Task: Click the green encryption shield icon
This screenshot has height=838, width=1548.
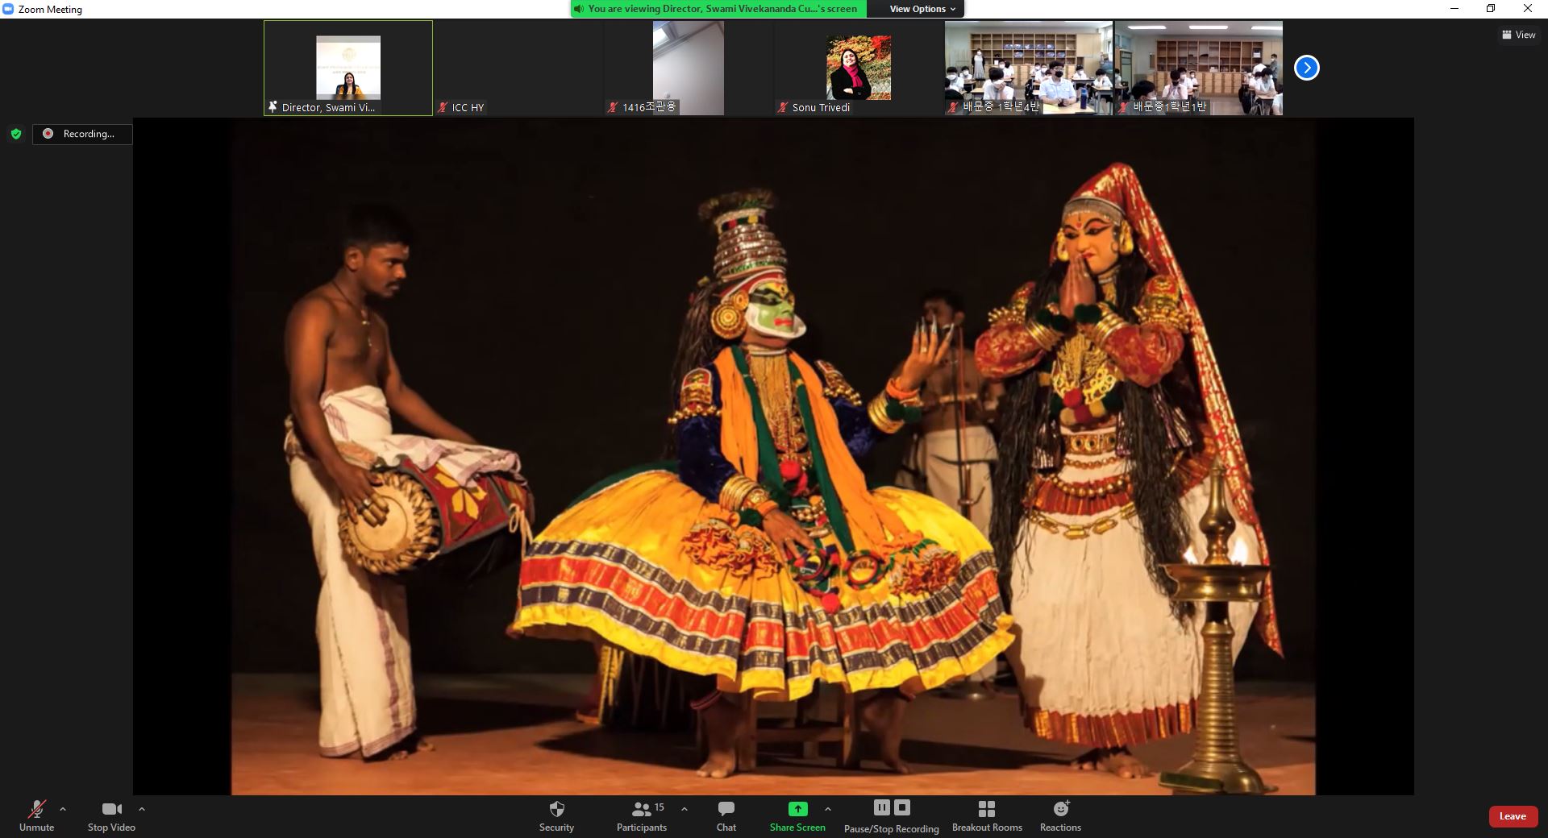Action: click(x=16, y=134)
